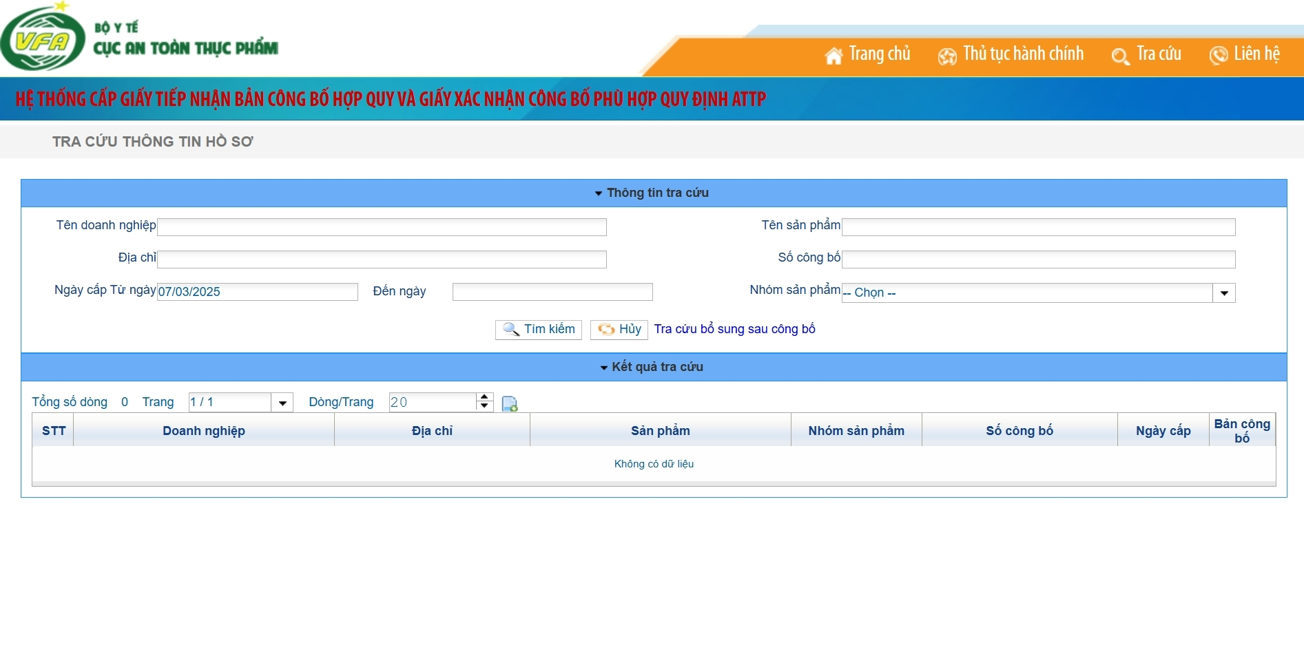1304x645 pixels.
Task: Open Tra cứu bổ sung sau công bố link
Action: click(x=735, y=329)
